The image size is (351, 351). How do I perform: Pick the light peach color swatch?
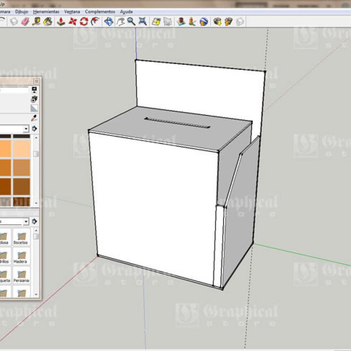21,149
